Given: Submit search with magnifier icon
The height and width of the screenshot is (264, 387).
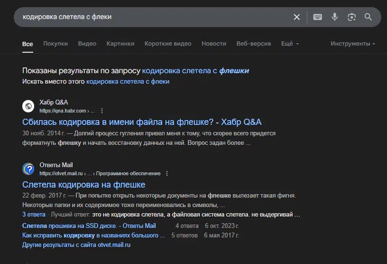Looking at the screenshot, I should 368,17.
